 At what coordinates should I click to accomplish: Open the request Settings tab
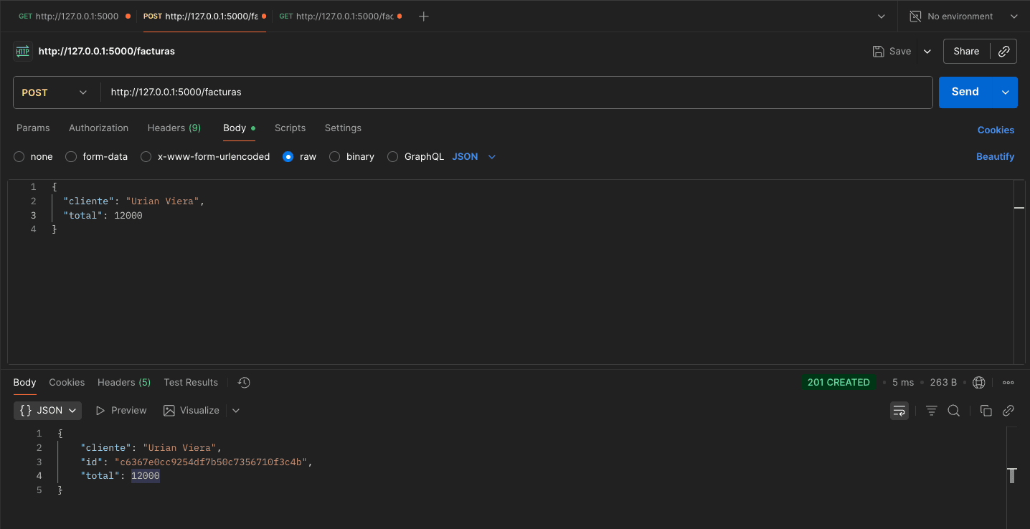point(343,128)
